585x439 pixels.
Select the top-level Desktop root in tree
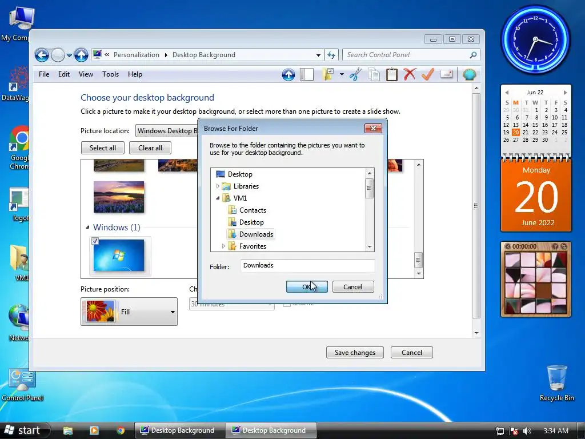point(235,174)
